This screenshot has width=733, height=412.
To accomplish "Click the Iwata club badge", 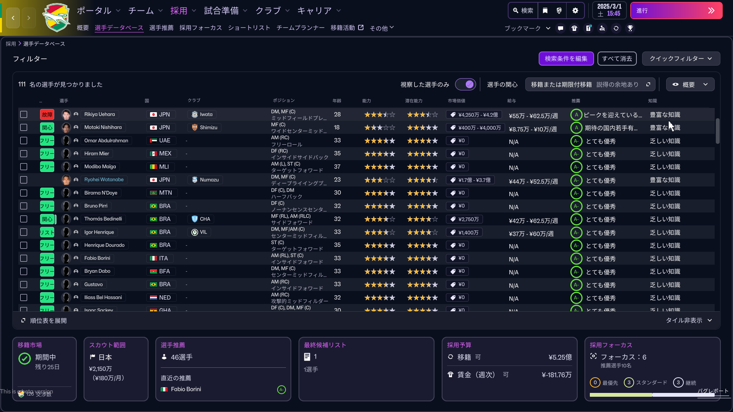I will pos(202,114).
